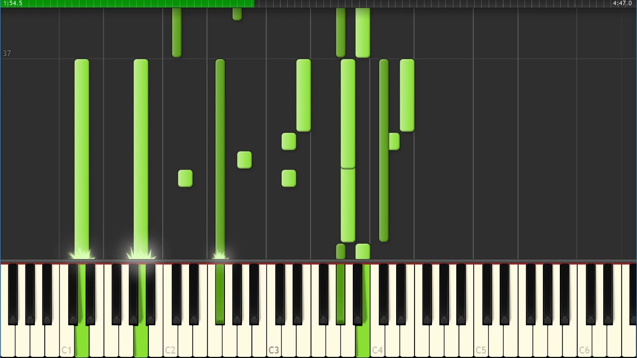Screen dimensions: 637x358
Task: Click the dark green highlighted G#3 black key
Action: [x=340, y=293]
